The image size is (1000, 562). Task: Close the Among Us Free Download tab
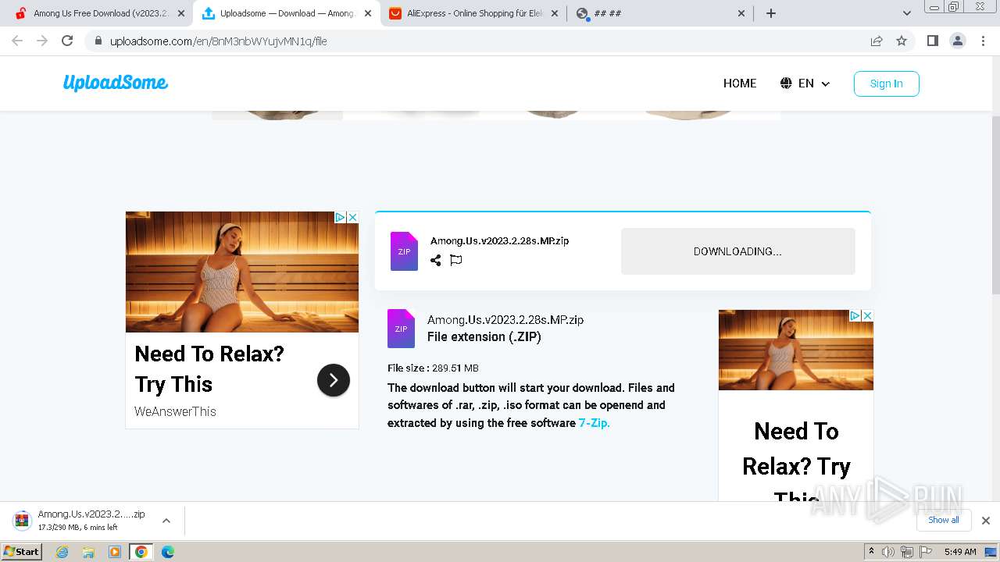pyautogui.click(x=181, y=13)
